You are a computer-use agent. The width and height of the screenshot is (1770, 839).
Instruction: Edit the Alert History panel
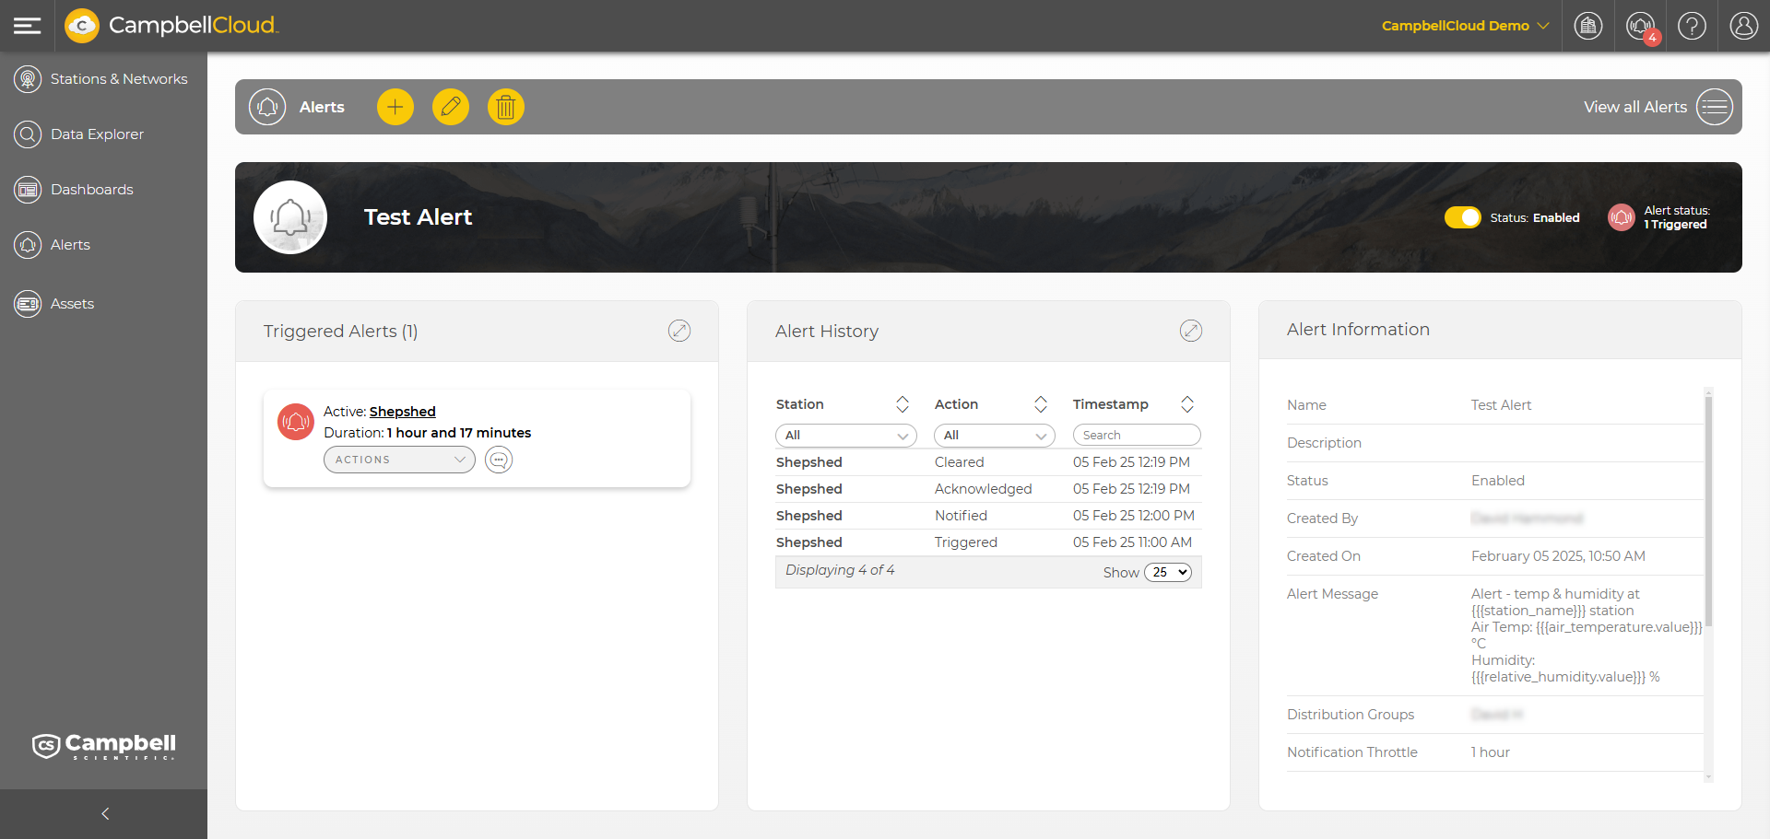1191,331
